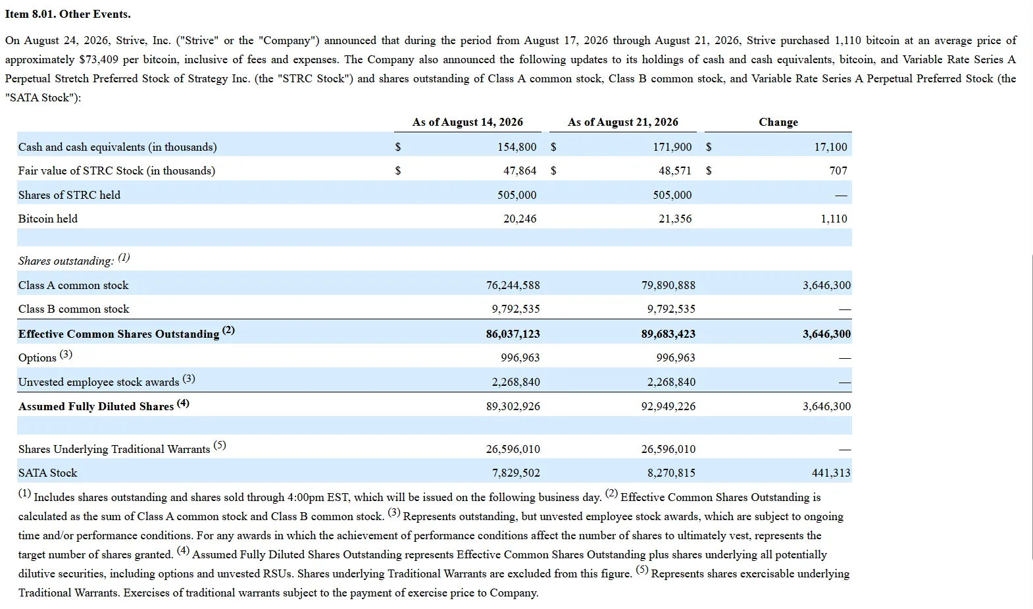The image size is (1033, 609).
Task: Select the STRC fair value "47,864"
Action: pos(520,171)
